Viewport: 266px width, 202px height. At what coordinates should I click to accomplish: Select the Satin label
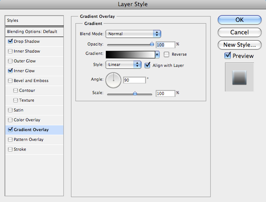18,110
